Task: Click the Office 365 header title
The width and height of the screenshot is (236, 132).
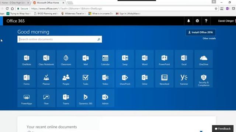Action: click(15, 21)
